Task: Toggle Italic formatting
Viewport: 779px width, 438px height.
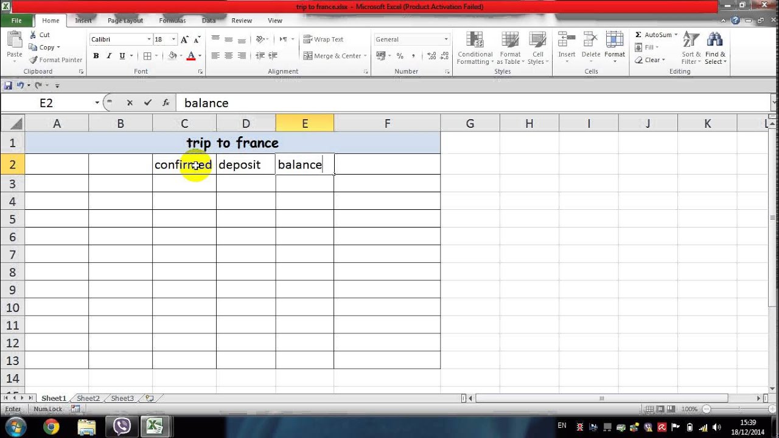Action: pos(109,56)
